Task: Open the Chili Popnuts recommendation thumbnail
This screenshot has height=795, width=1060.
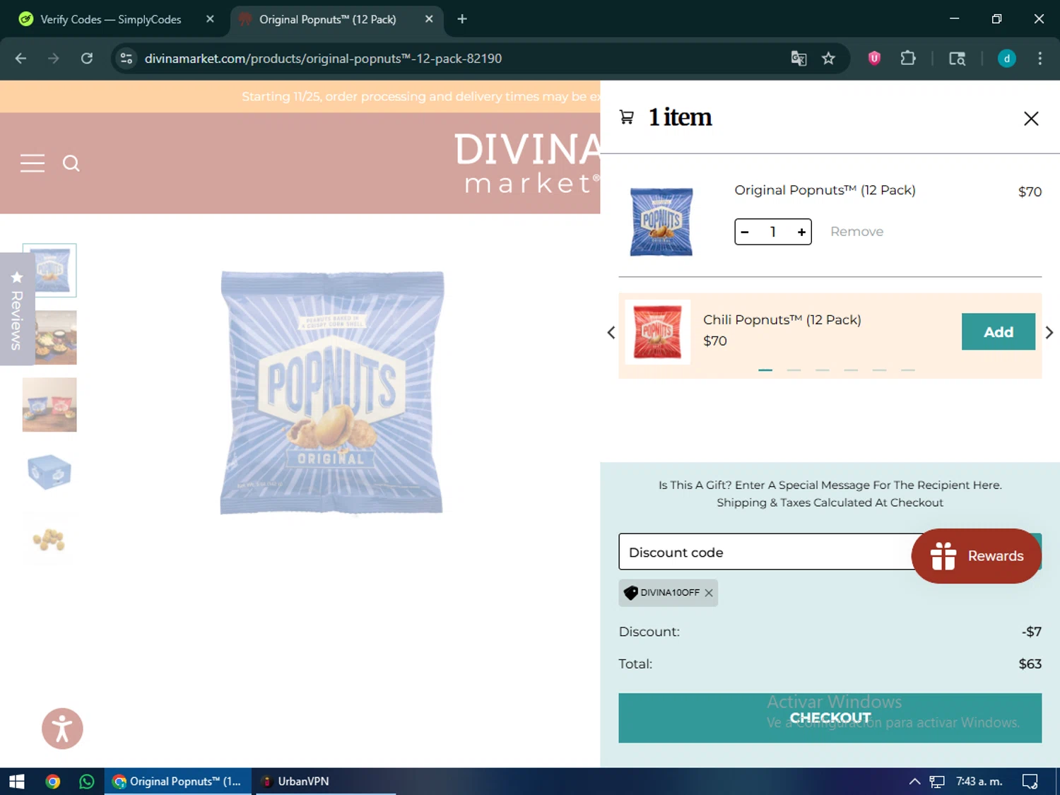Action: 658,332
